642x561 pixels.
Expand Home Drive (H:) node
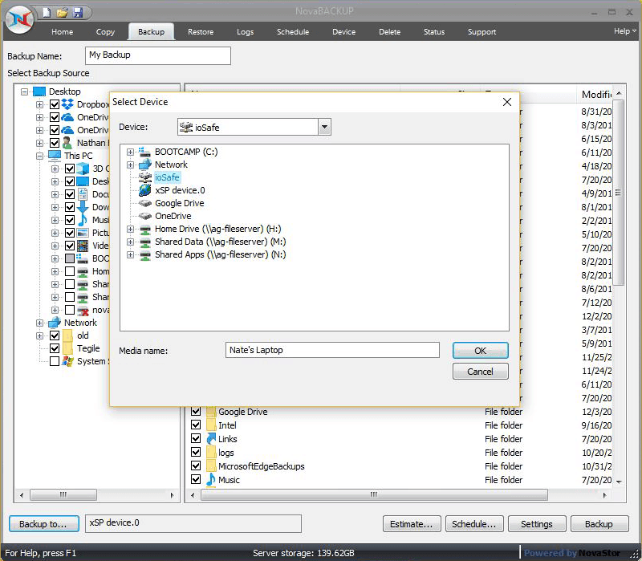[x=130, y=229]
